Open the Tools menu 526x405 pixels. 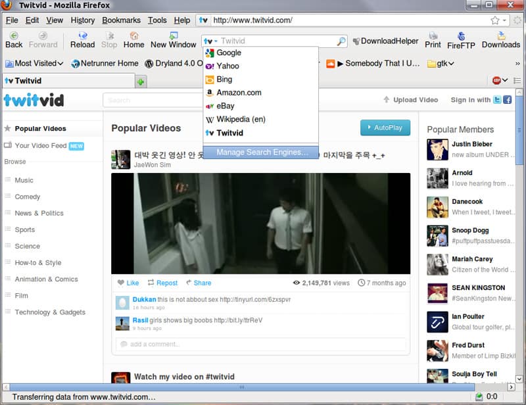point(157,20)
